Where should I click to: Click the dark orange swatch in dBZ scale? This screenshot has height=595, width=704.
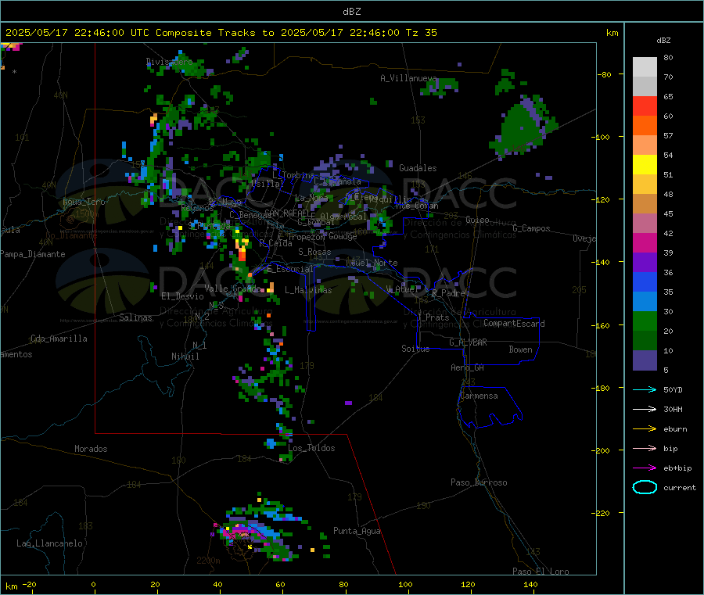[x=645, y=126]
